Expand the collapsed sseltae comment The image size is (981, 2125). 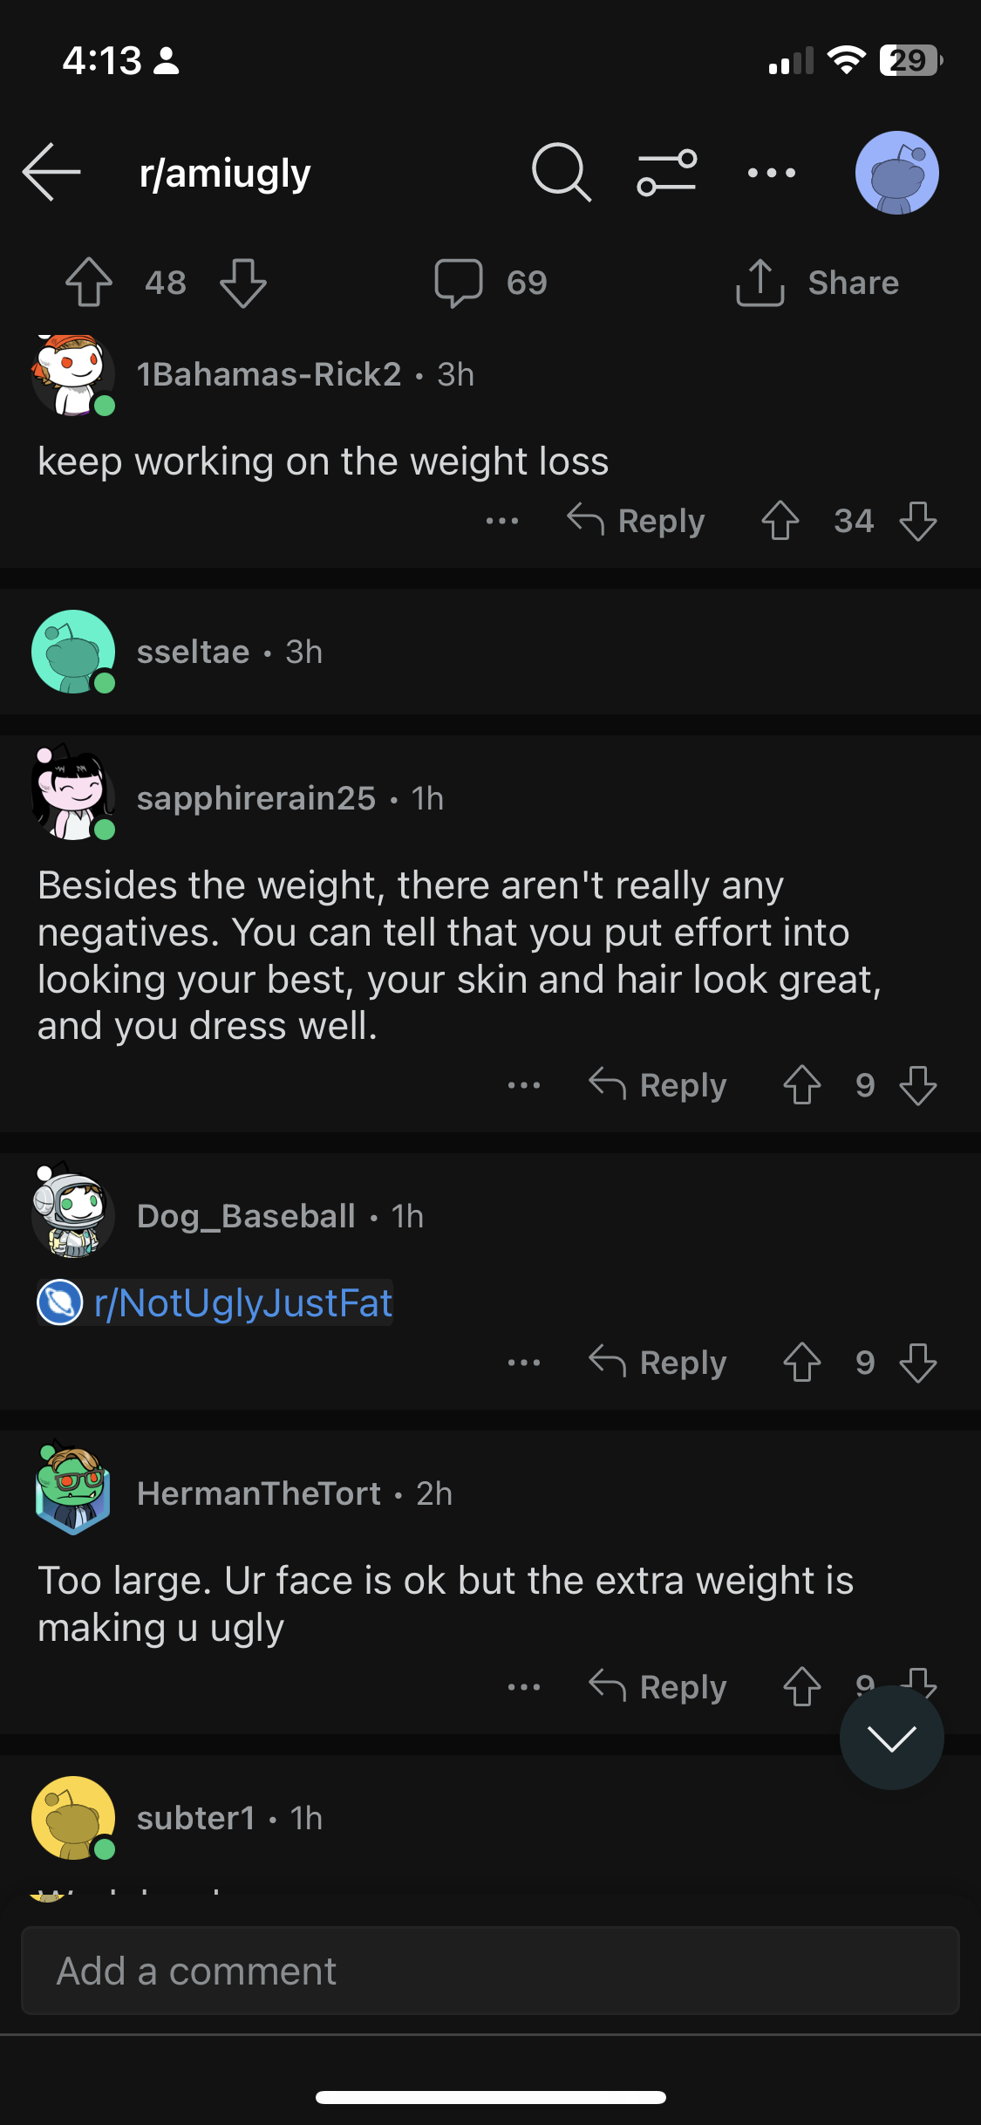pyautogui.click(x=488, y=652)
